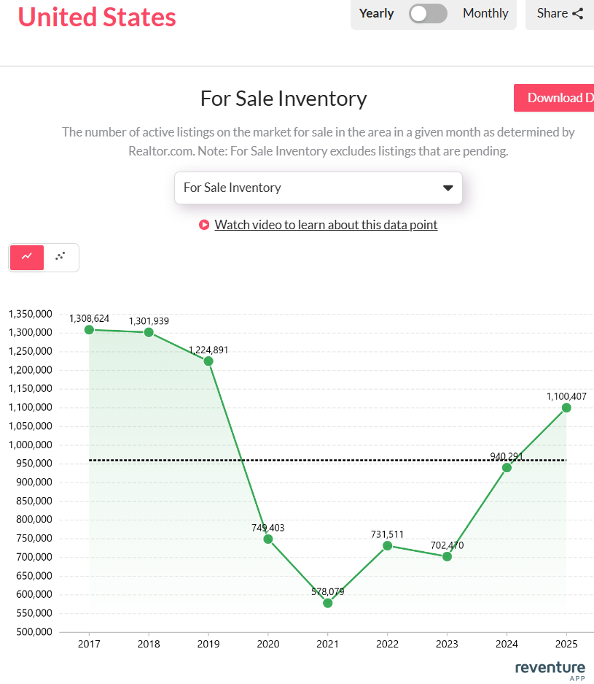This screenshot has width=594, height=684.
Task: Switch to the scatter plot view icon
Action: pos(60,257)
